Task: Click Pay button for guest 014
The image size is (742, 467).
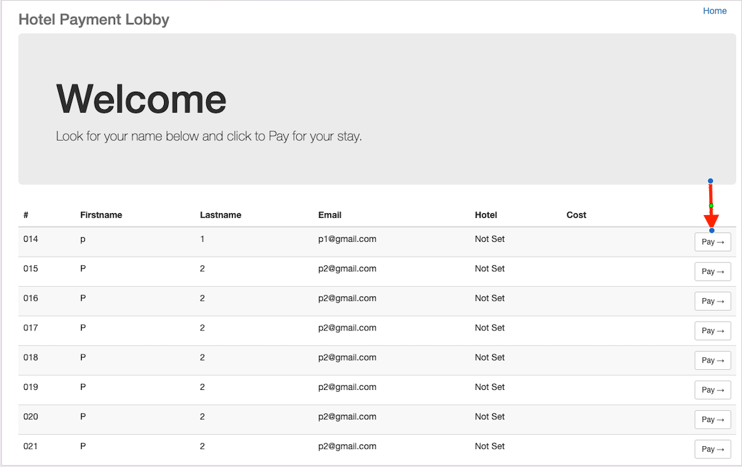Action: pos(712,243)
